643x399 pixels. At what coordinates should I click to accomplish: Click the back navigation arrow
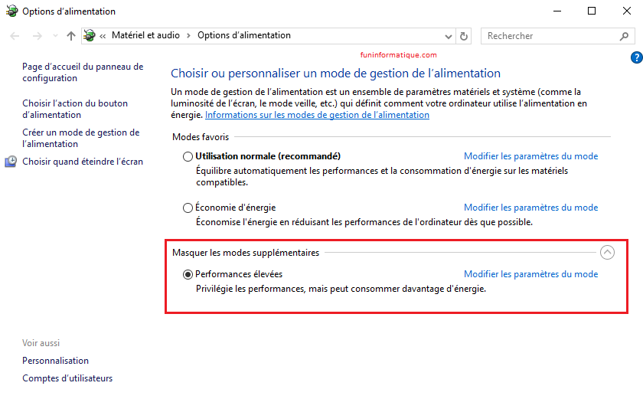[x=15, y=36]
